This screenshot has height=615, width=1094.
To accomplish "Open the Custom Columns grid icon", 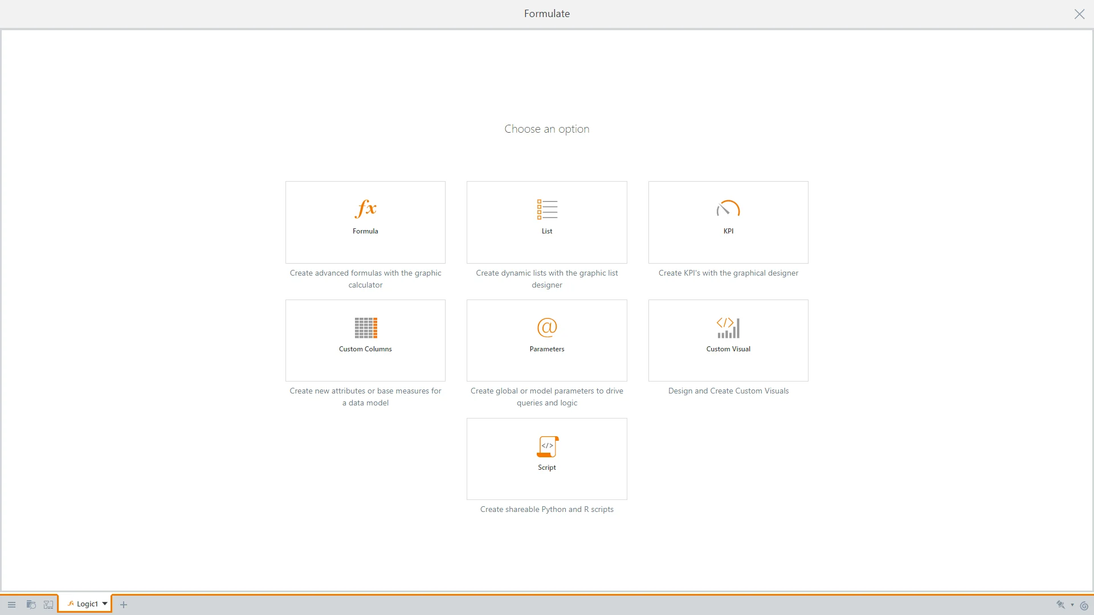I will point(366,328).
